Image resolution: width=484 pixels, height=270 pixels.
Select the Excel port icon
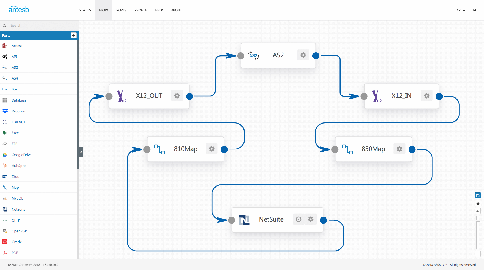[5, 133]
